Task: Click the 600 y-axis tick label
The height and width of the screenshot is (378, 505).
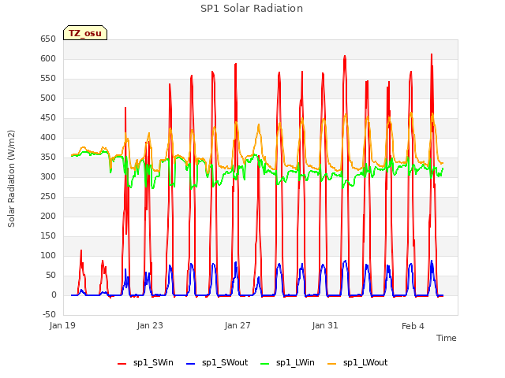Action: point(48,59)
